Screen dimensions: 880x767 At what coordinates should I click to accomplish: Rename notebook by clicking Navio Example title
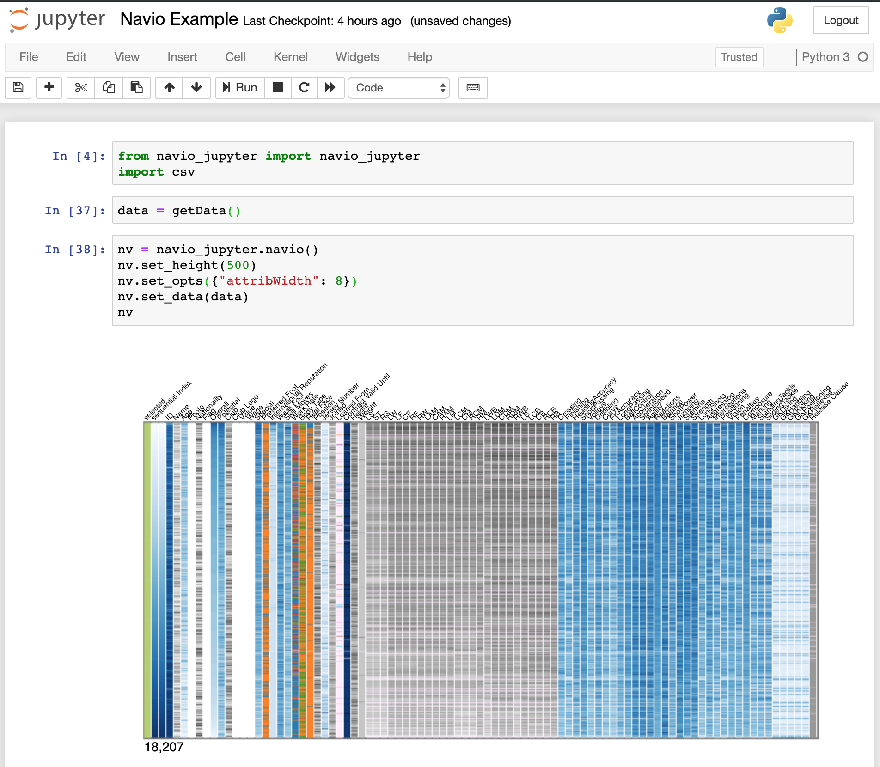point(179,19)
